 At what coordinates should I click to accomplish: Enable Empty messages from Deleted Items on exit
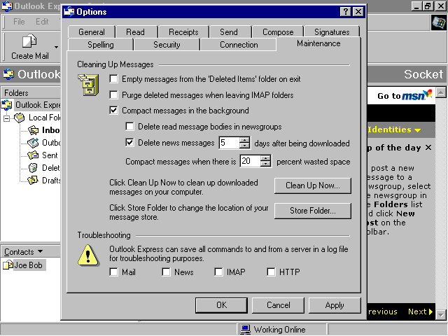113,79
